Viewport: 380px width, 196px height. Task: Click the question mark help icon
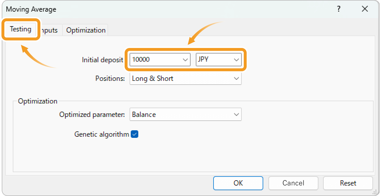click(339, 9)
